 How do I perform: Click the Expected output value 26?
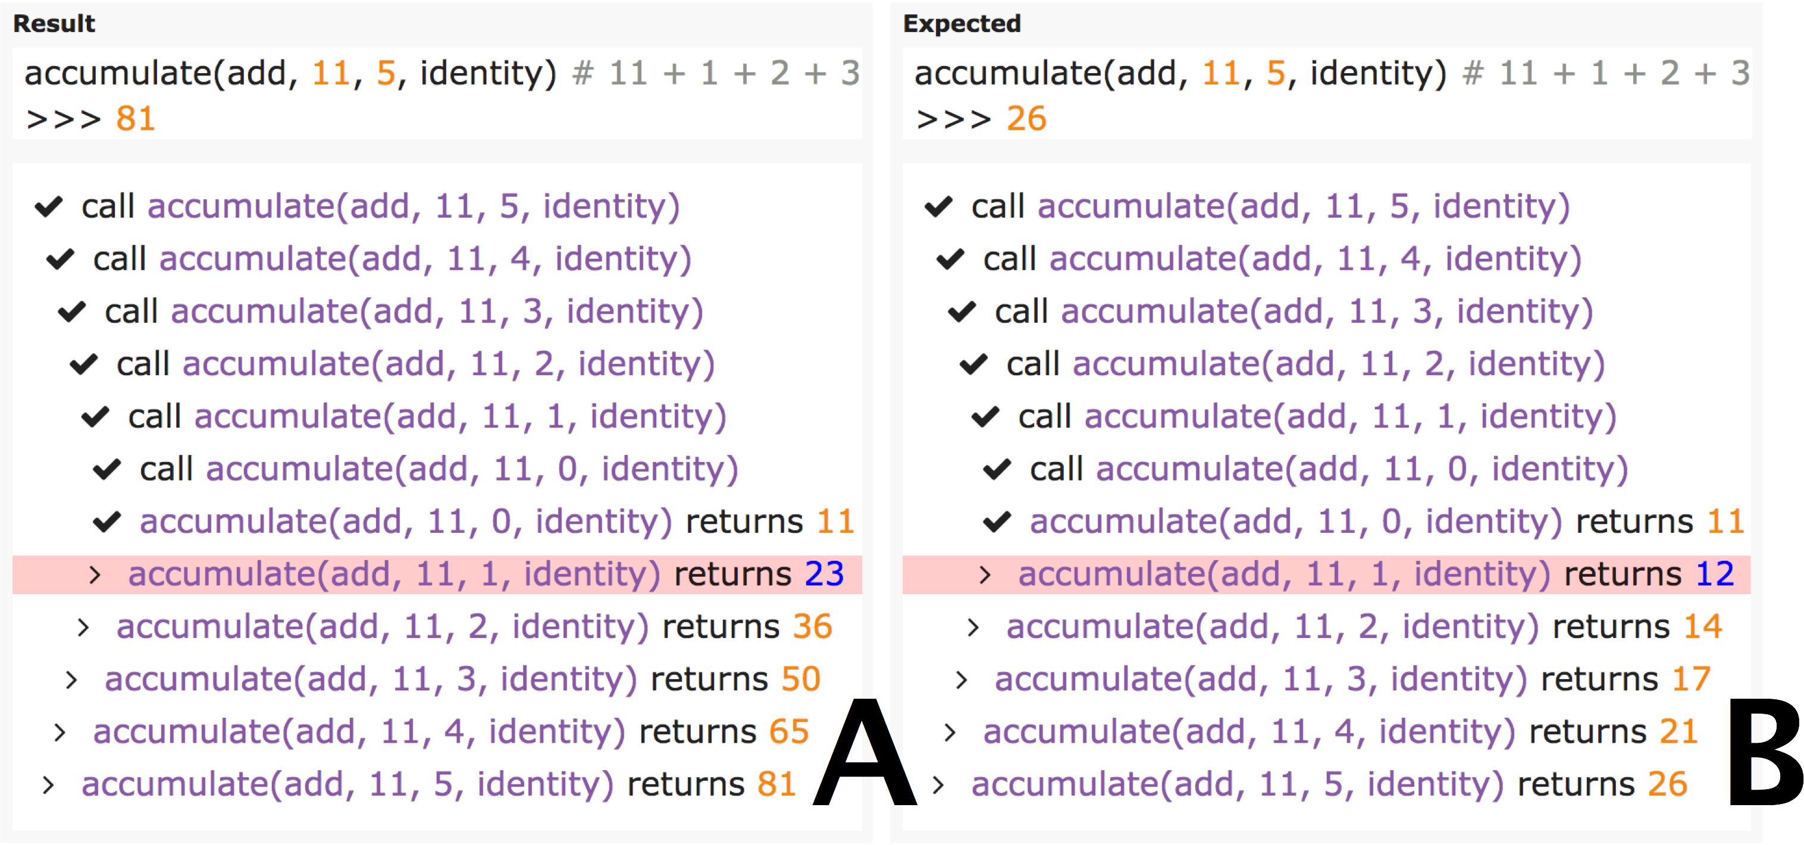click(x=1026, y=118)
